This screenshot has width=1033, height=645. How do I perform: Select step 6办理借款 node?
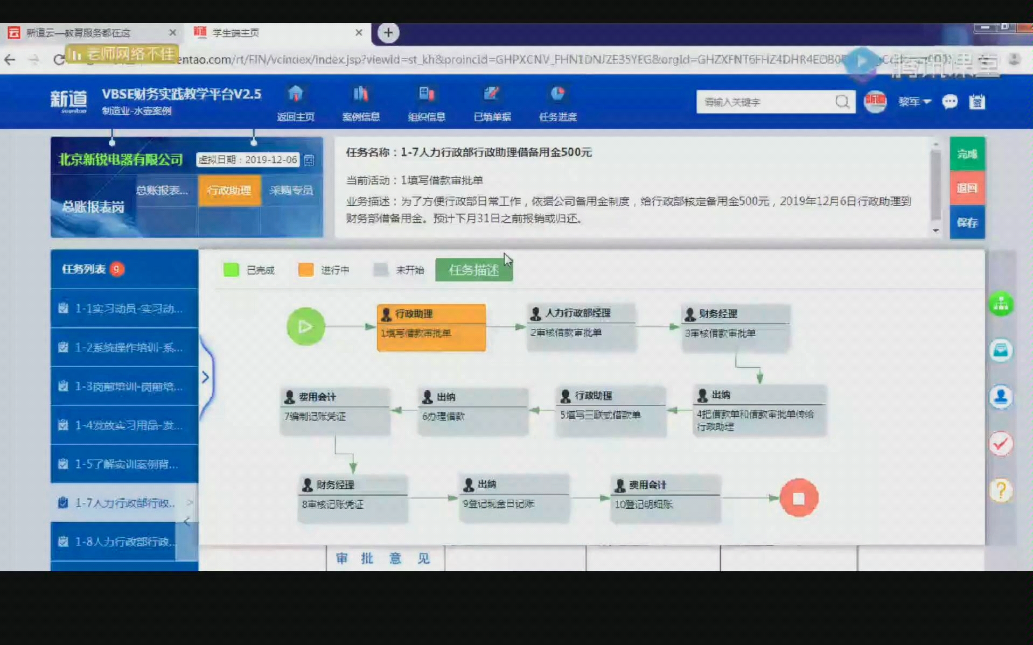pyautogui.click(x=473, y=411)
